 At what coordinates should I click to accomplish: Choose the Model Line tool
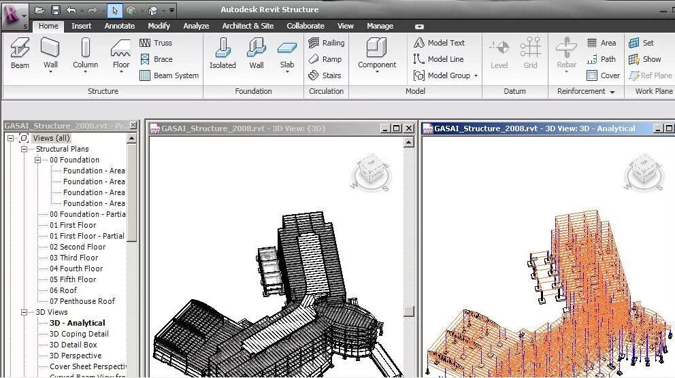pyautogui.click(x=439, y=59)
